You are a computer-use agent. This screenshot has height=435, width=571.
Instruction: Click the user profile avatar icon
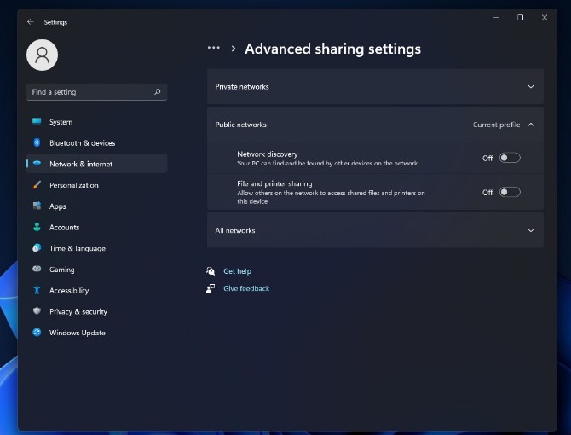tap(42, 55)
